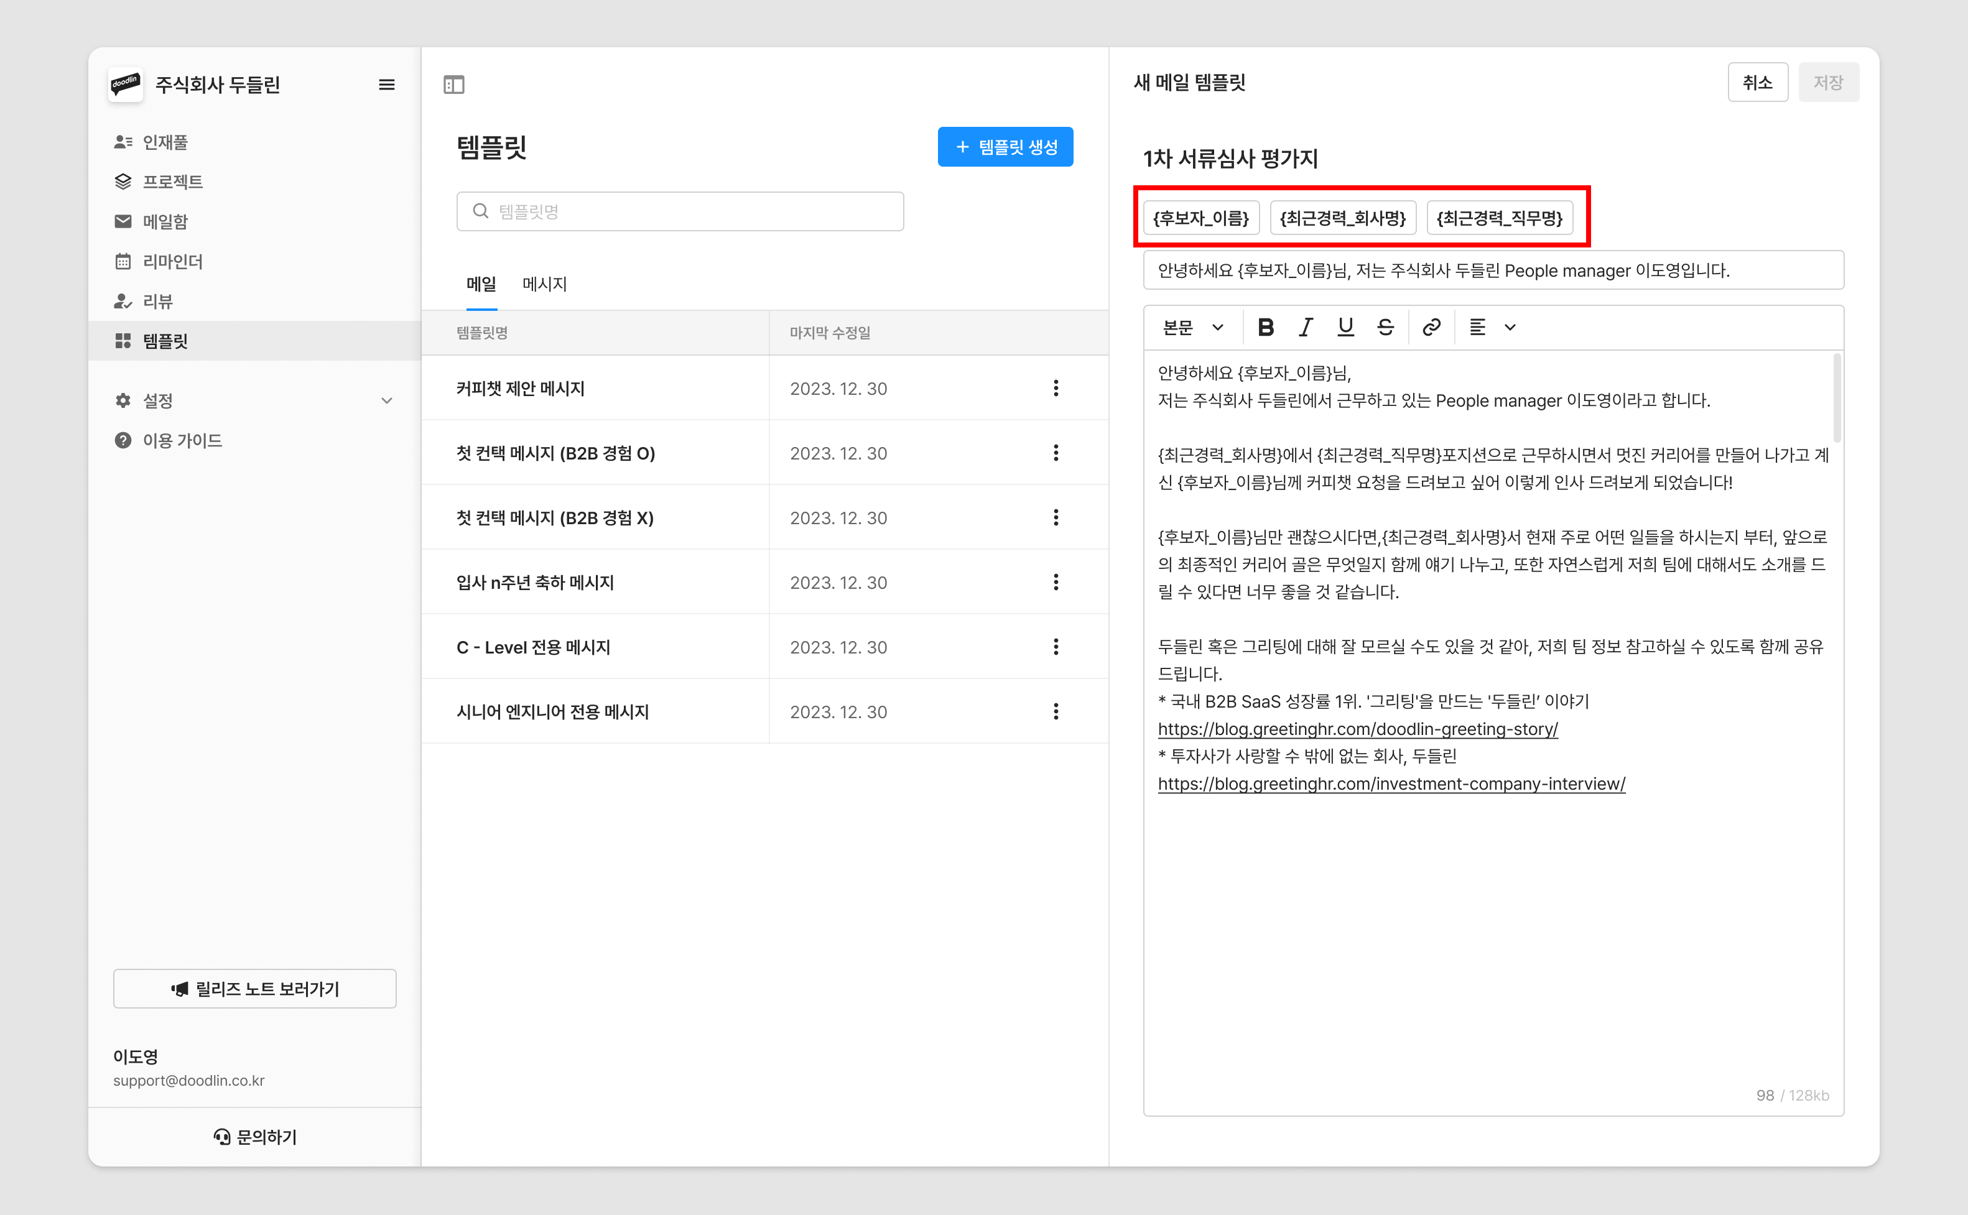1968x1215 pixels.
Task: Collapse sidebar using hamburger menu icon
Action: 386,85
